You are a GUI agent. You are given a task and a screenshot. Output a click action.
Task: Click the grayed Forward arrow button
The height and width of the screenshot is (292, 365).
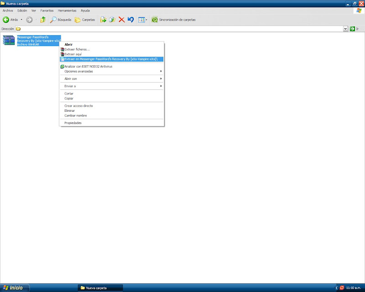(29, 20)
